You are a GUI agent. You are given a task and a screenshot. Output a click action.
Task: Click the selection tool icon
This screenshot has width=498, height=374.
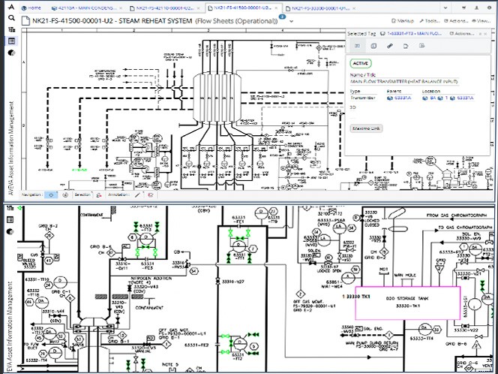[97, 195]
